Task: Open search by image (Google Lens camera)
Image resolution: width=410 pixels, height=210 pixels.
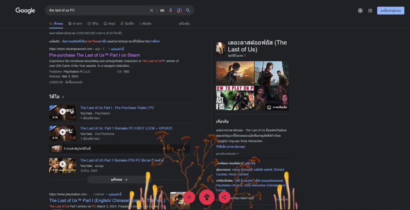Action: click(x=179, y=10)
